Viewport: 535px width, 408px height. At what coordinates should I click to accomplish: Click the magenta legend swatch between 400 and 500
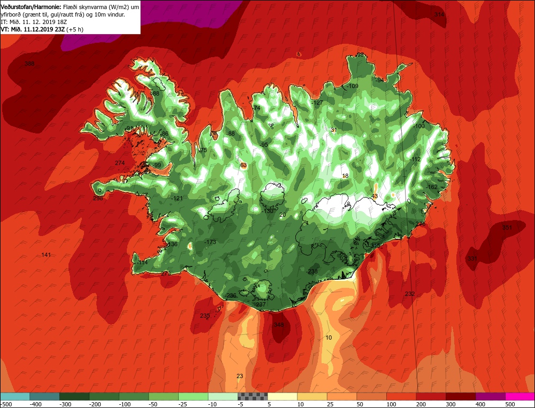[x=491, y=396]
